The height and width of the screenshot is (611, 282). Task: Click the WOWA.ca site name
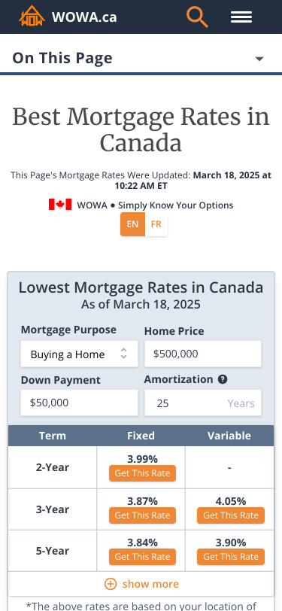84,17
